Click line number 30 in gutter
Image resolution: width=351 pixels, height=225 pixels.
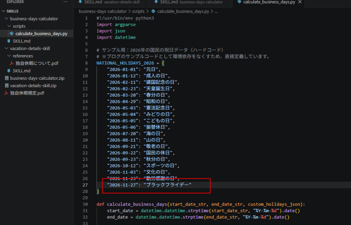[85, 204]
